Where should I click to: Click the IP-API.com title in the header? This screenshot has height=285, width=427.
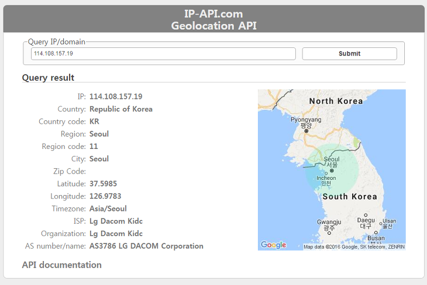213,14
